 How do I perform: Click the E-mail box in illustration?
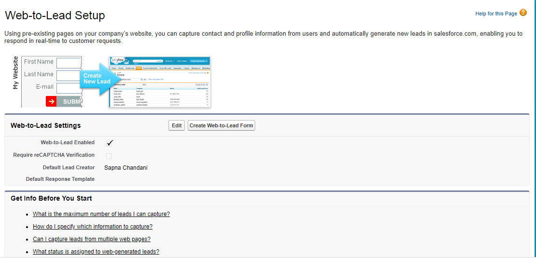68,88
